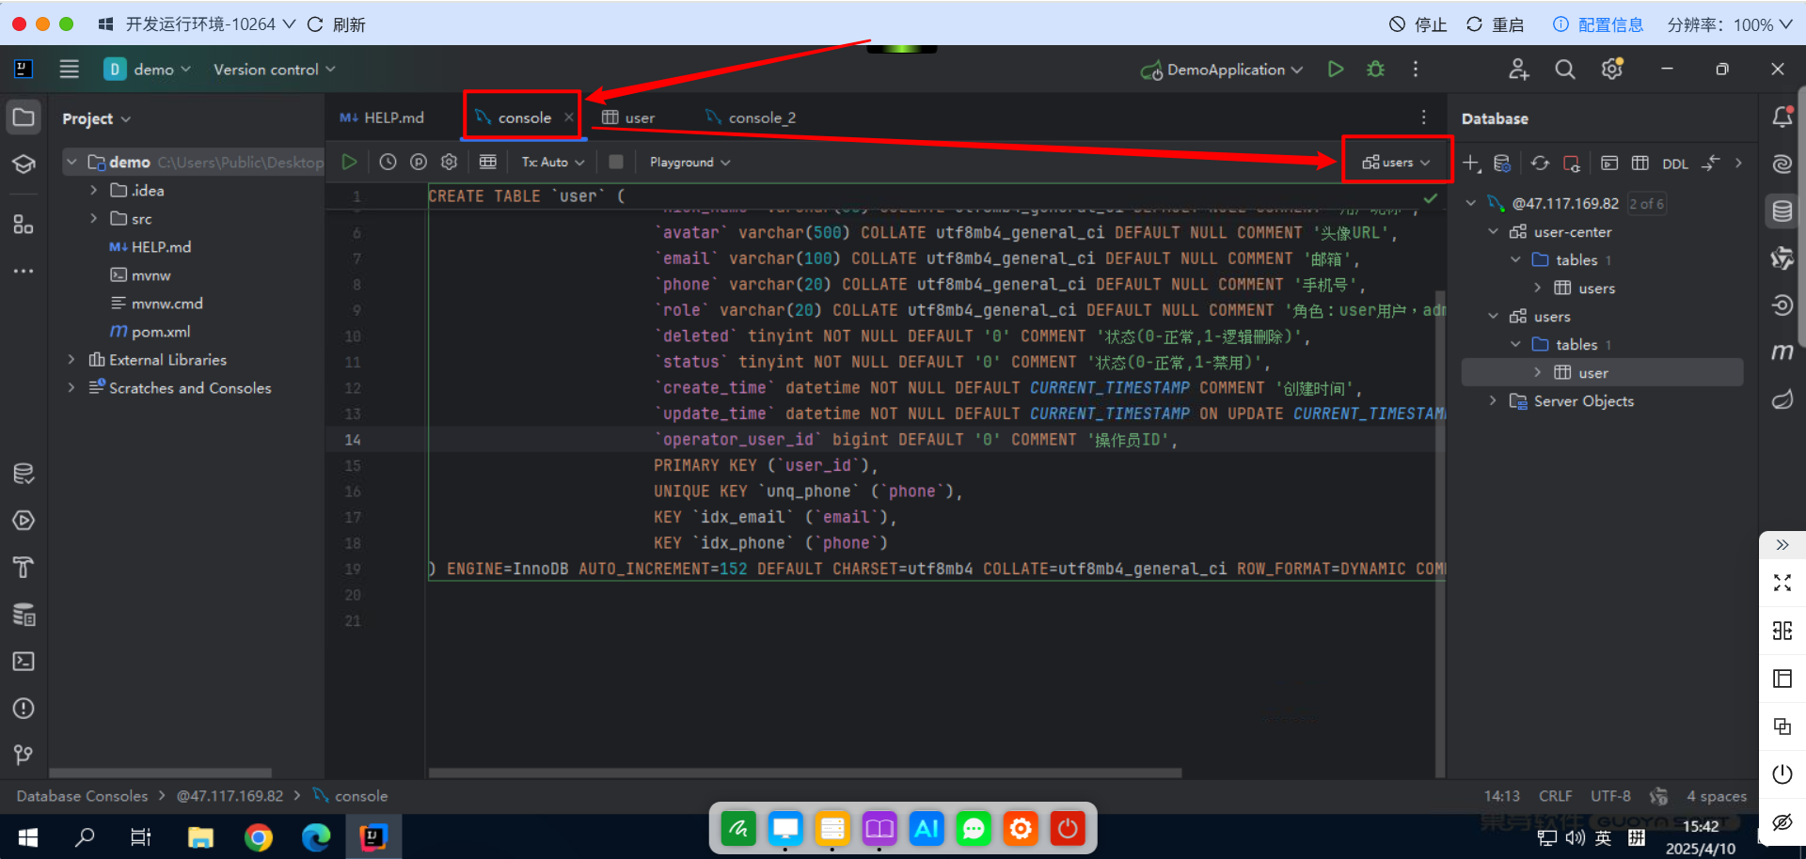Expand the src folder

[93, 218]
